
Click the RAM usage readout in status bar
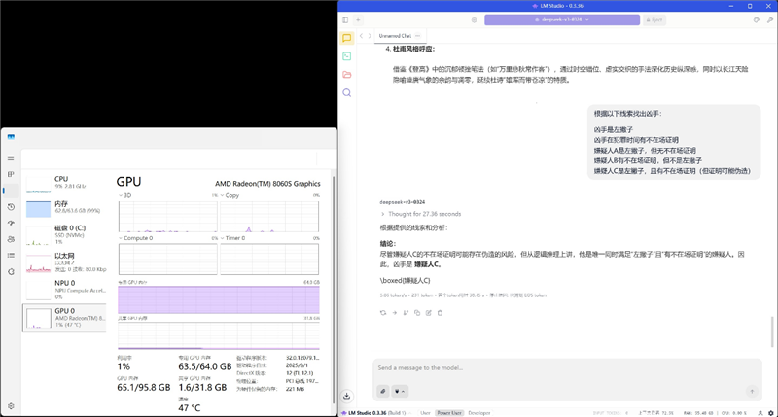click(697, 413)
